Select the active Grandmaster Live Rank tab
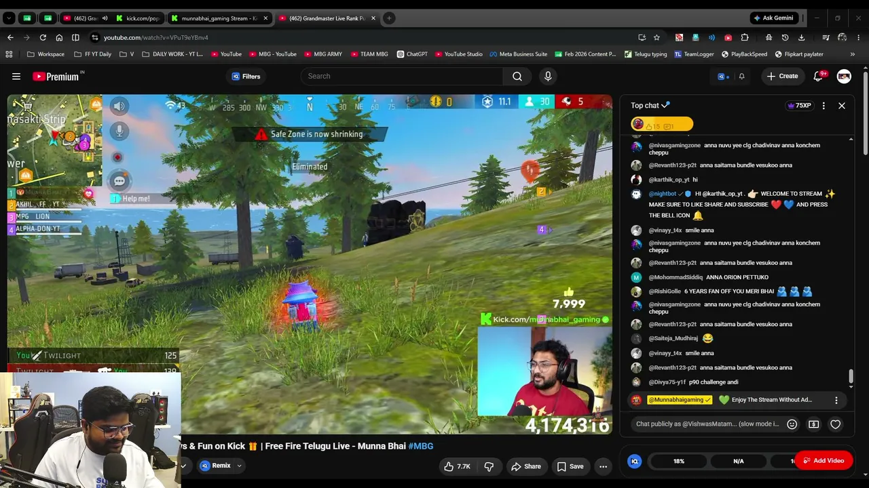 click(327, 18)
